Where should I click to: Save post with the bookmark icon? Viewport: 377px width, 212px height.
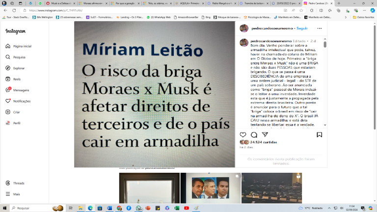[319, 135]
